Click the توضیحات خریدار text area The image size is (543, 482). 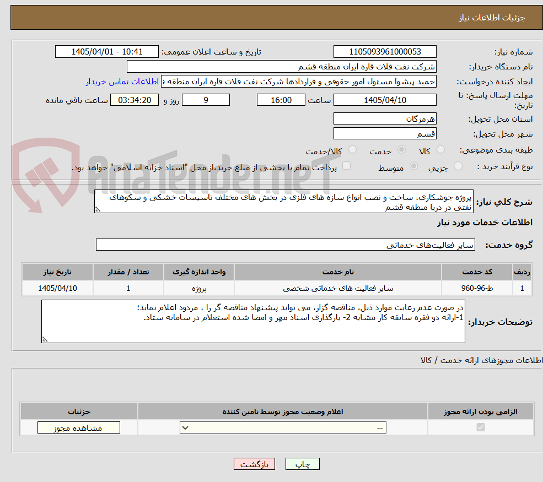coord(253,322)
